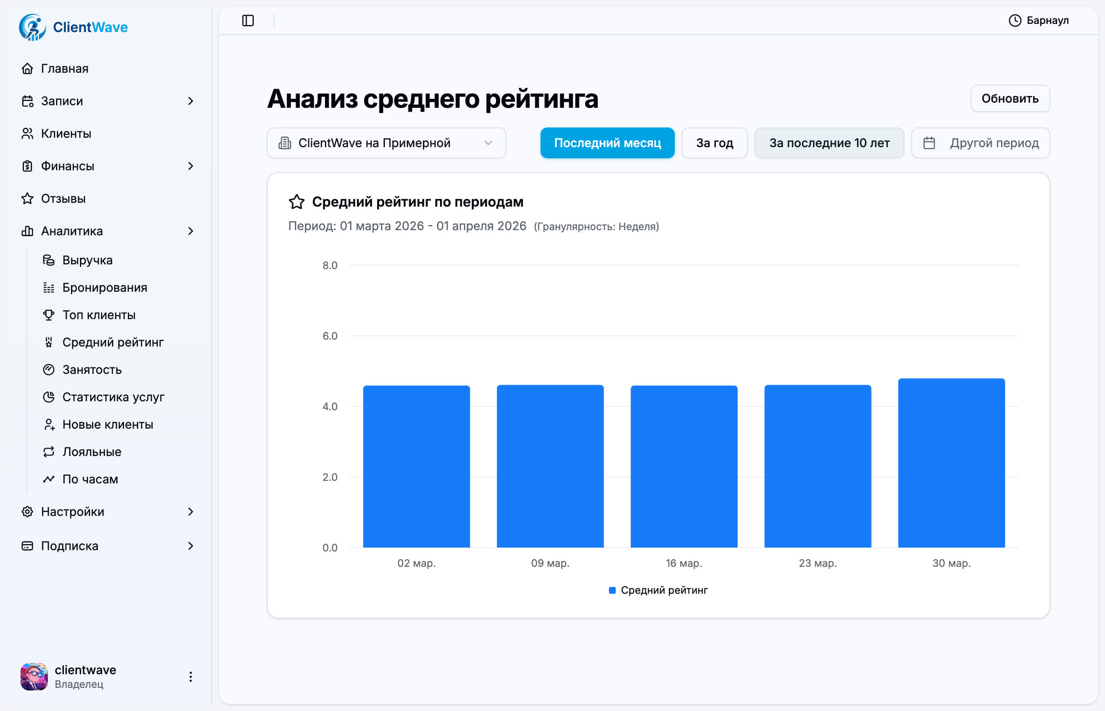
Task: Open Топ клиенты trophy icon
Action: [x=48, y=315]
